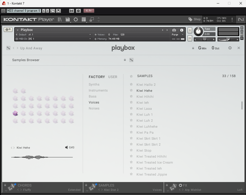Click the instrument volume slider

(228, 39)
